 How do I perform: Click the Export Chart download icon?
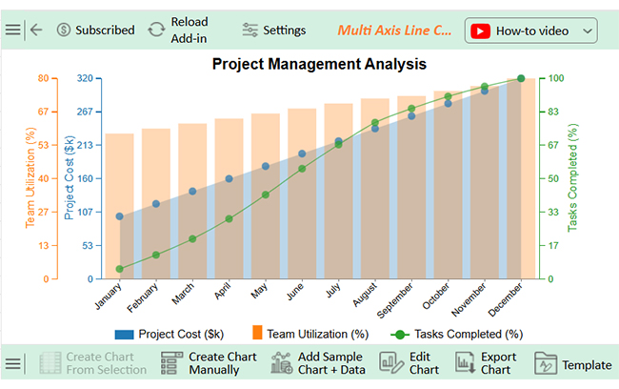tap(465, 363)
